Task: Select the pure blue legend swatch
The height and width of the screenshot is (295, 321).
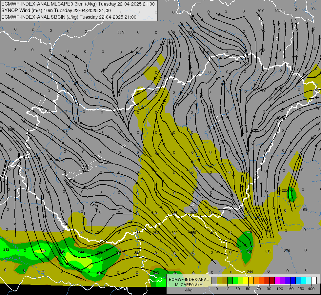Action: (x=293, y=280)
